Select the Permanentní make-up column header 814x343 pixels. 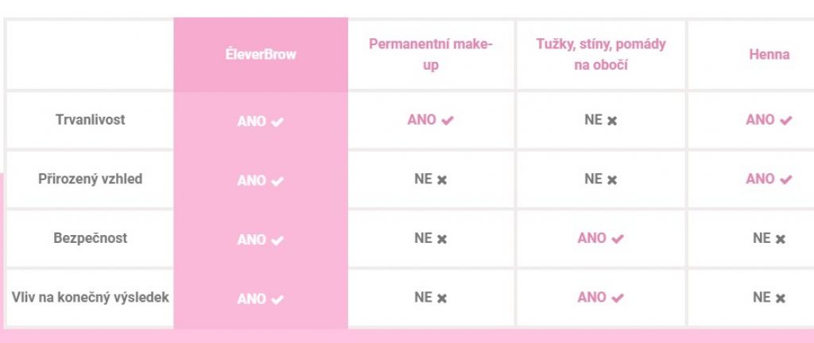coord(430,55)
